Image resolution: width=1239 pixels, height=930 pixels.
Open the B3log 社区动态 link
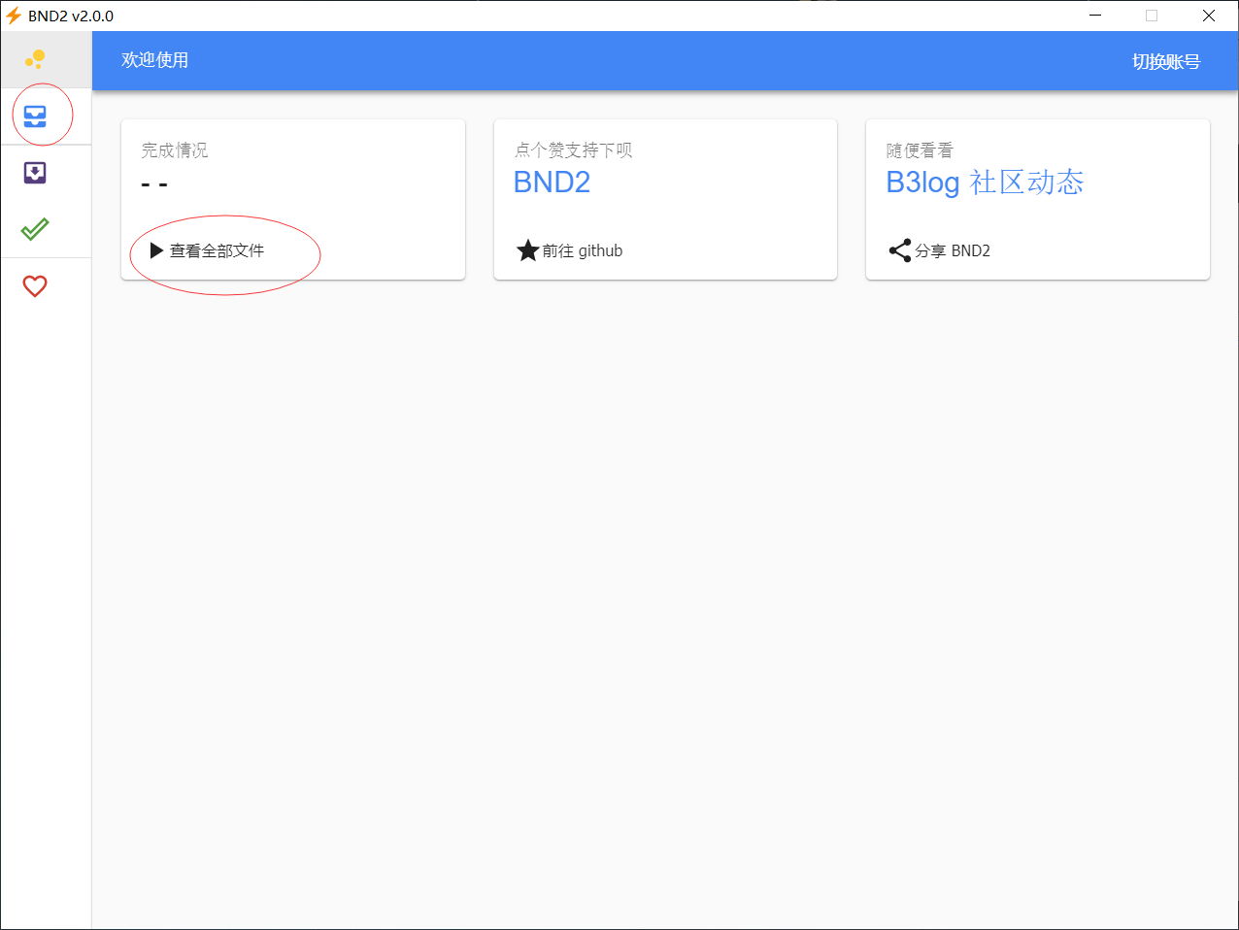[x=985, y=183]
